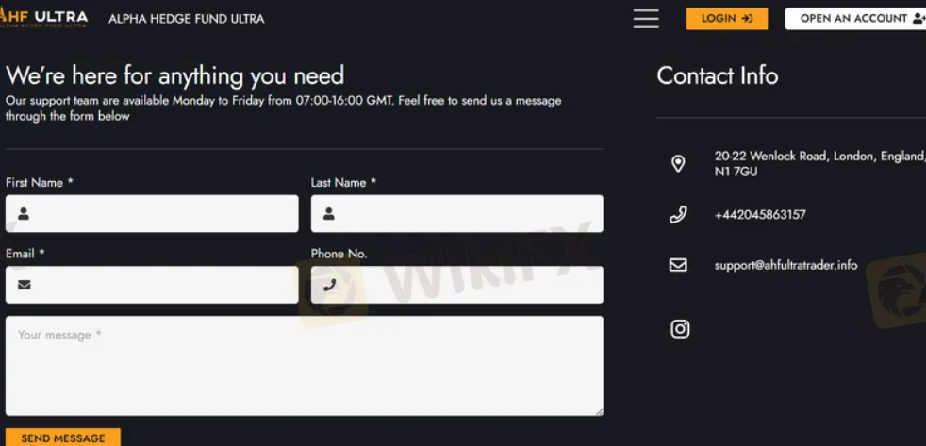The height and width of the screenshot is (446, 926).
Task: Click the OPEN AN ACCOUNT button
Action: 855,18
